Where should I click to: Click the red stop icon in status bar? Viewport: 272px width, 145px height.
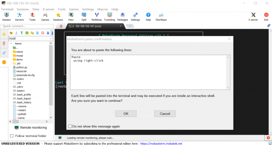268,138
